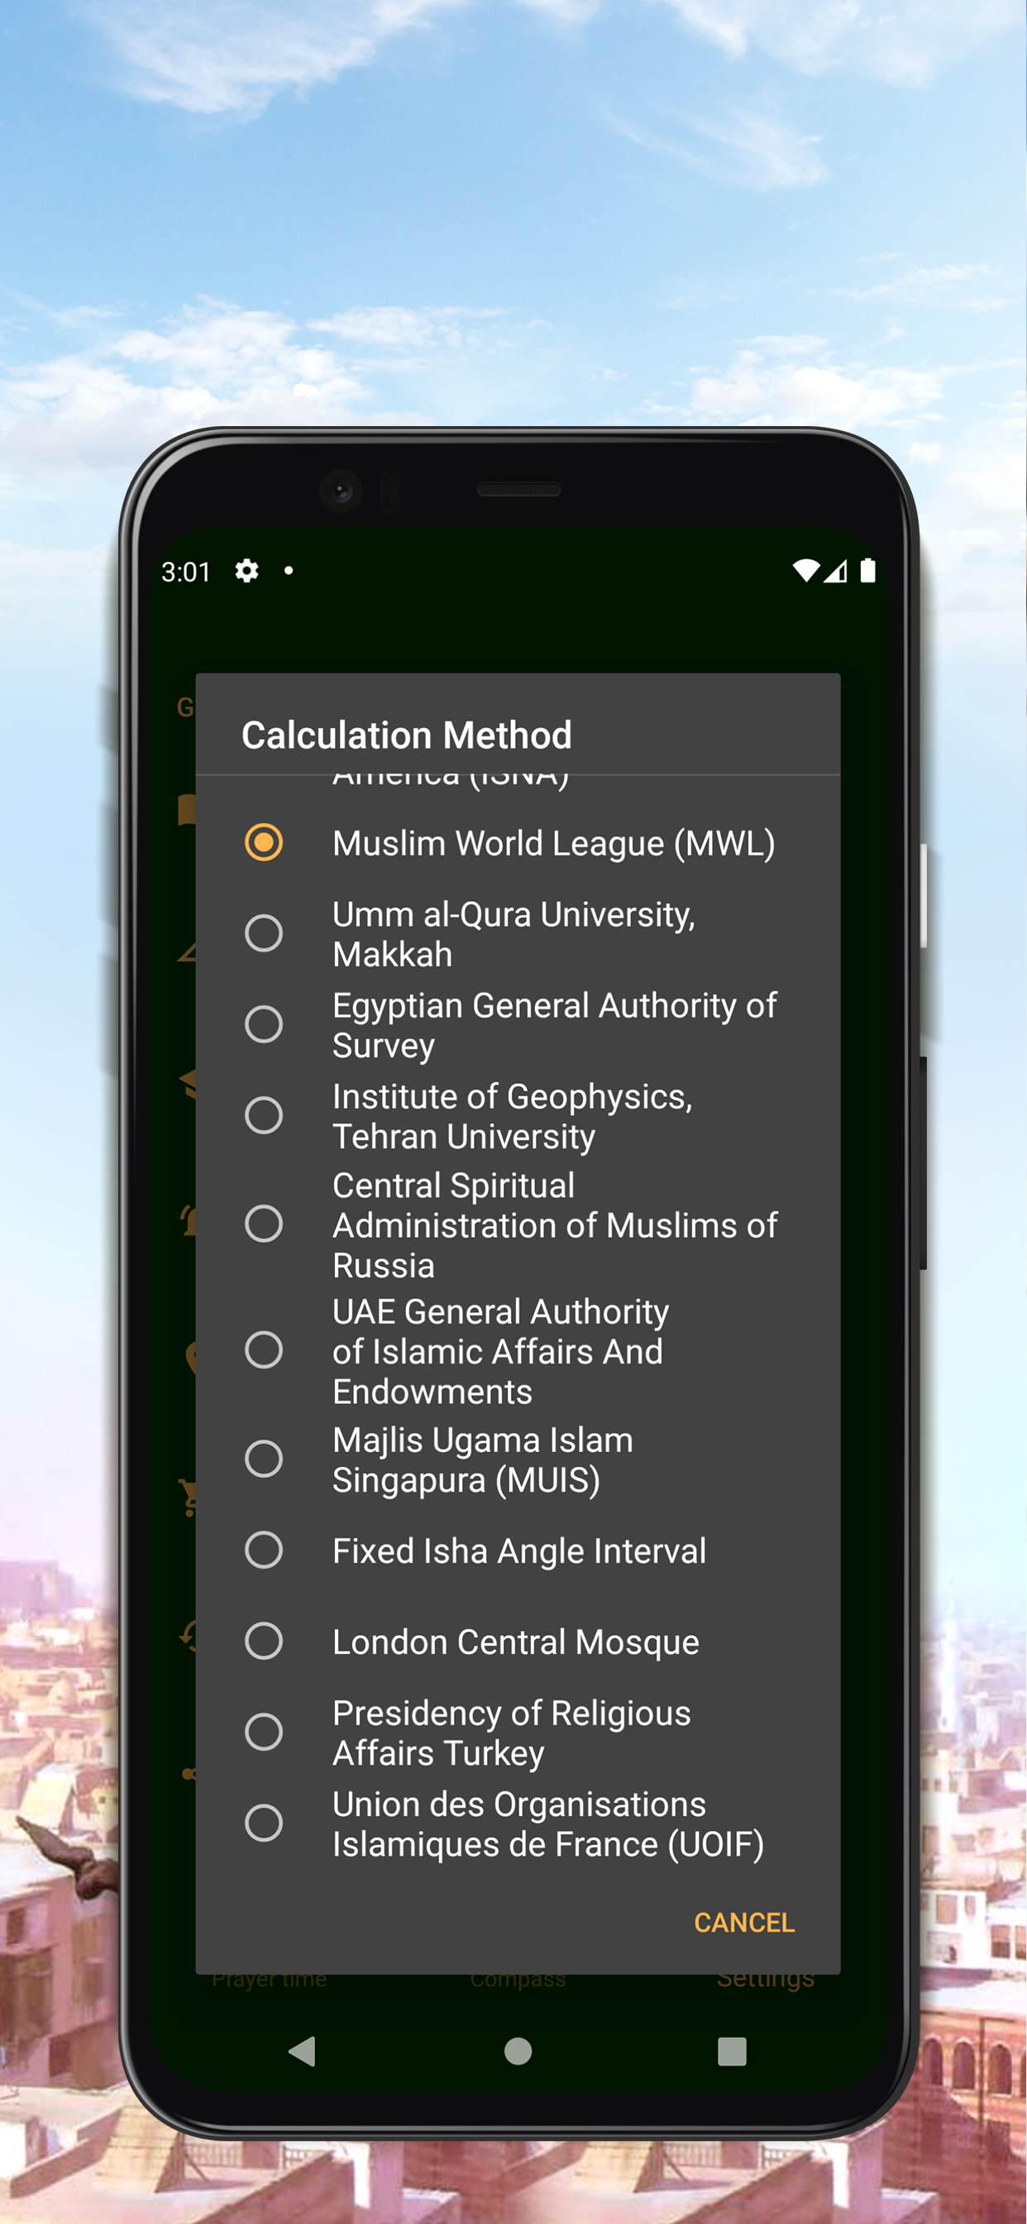Select Egyptian General Authority of Survey
1027x2224 pixels.
click(x=518, y=1025)
